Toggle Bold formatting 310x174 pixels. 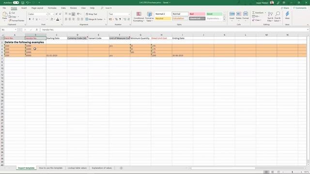(30, 19)
